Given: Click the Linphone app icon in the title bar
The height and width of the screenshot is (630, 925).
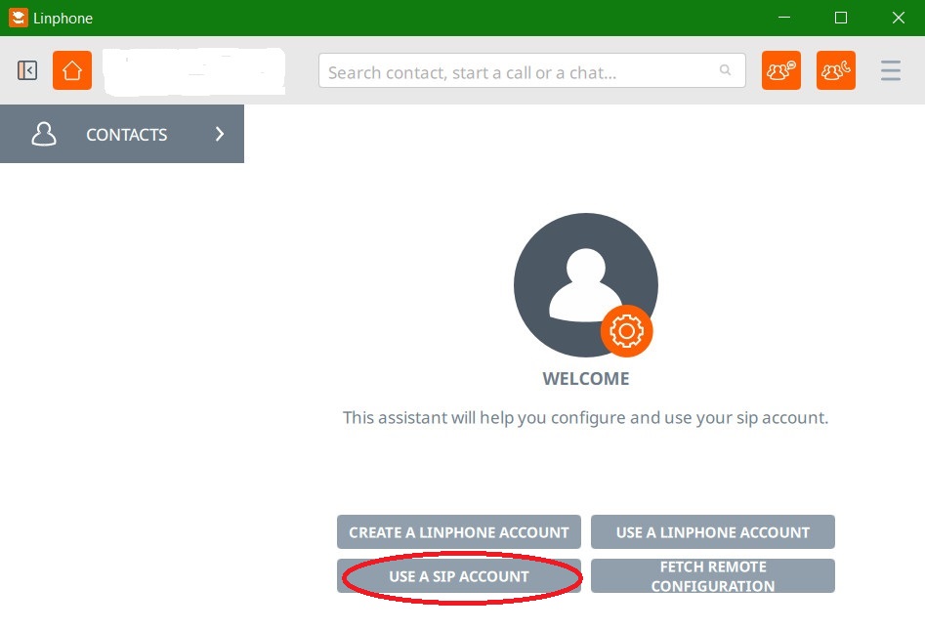Looking at the screenshot, I should (x=19, y=18).
